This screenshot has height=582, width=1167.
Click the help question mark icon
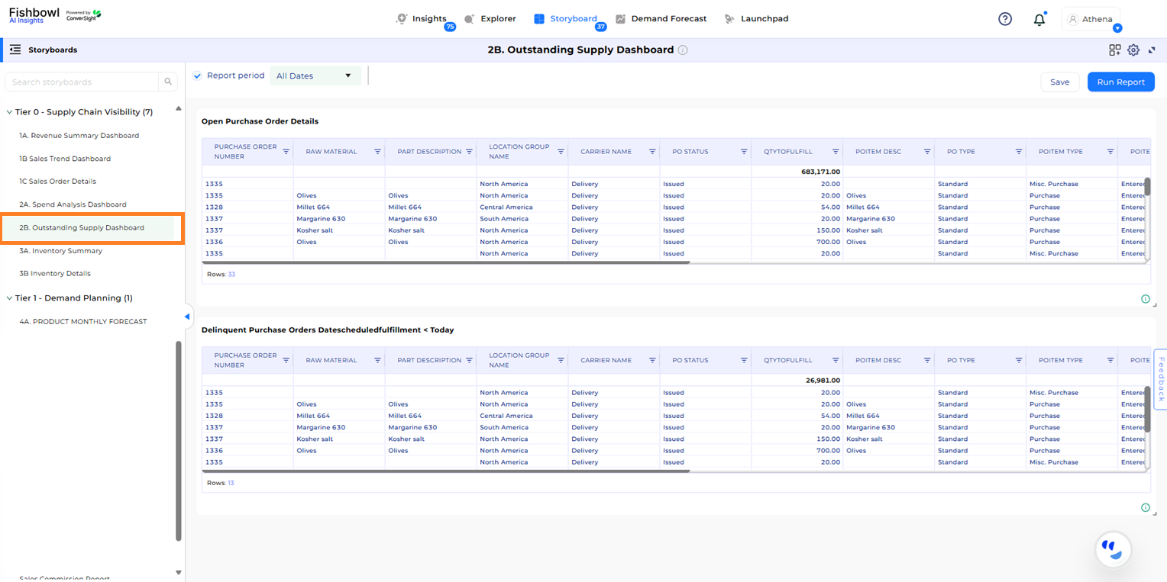point(1004,18)
